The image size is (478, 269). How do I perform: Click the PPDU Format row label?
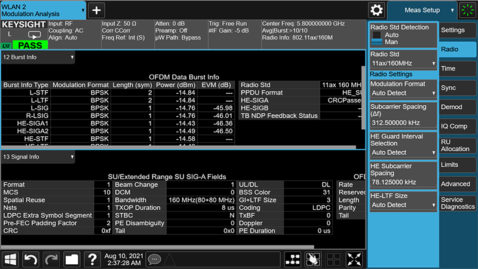pyautogui.click(x=262, y=93)
